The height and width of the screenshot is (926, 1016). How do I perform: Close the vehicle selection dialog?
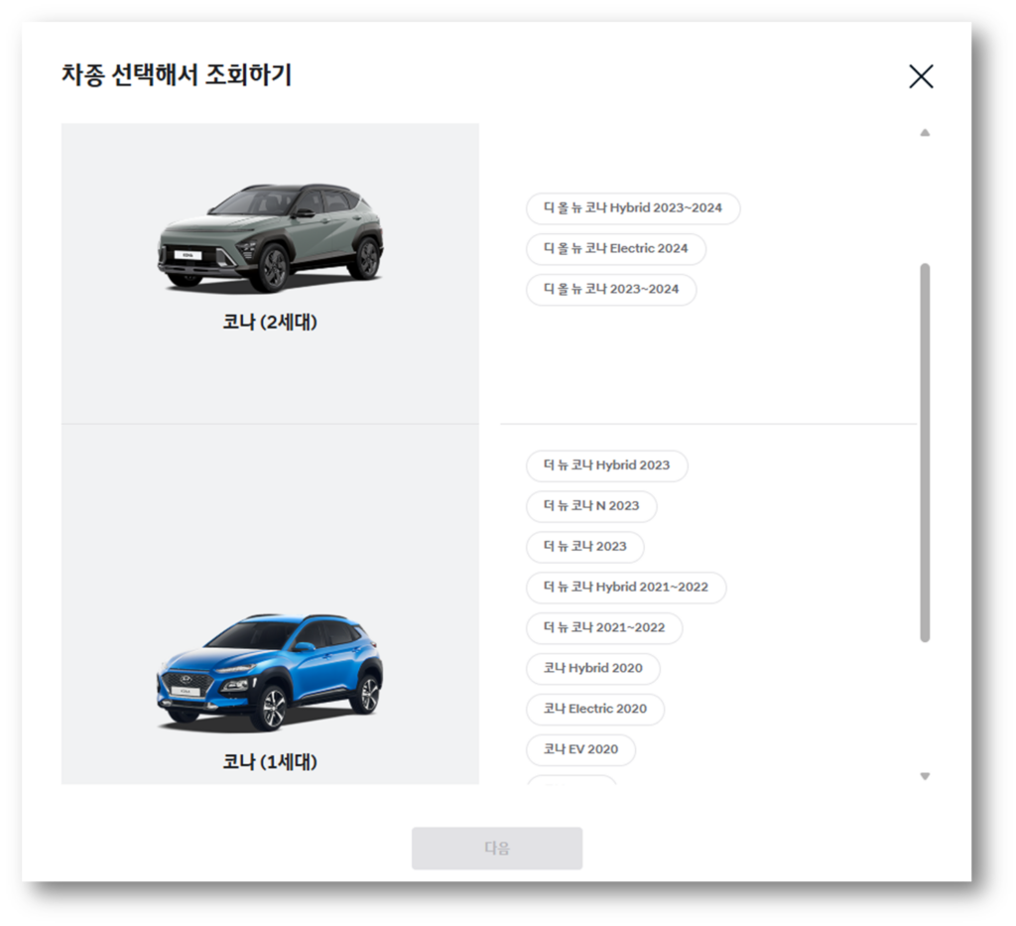point(921,76)
